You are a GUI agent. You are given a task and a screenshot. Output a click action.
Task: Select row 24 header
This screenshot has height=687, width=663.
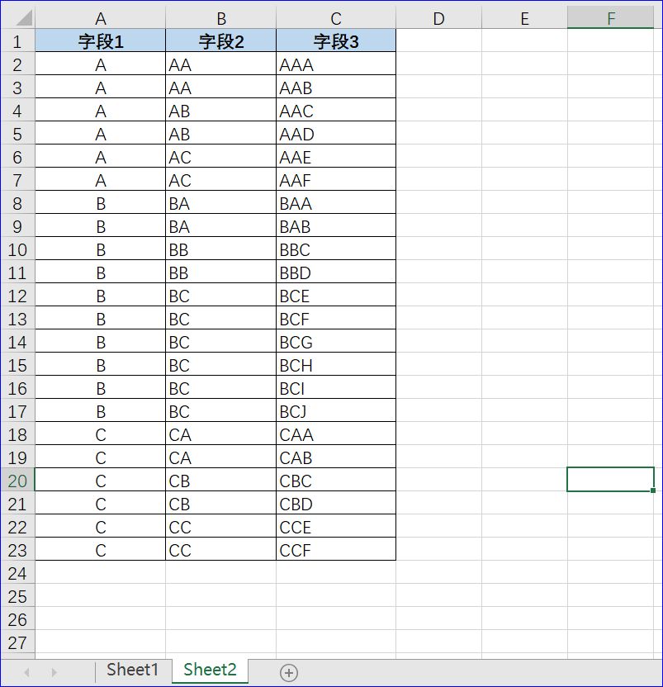(17, 573)
